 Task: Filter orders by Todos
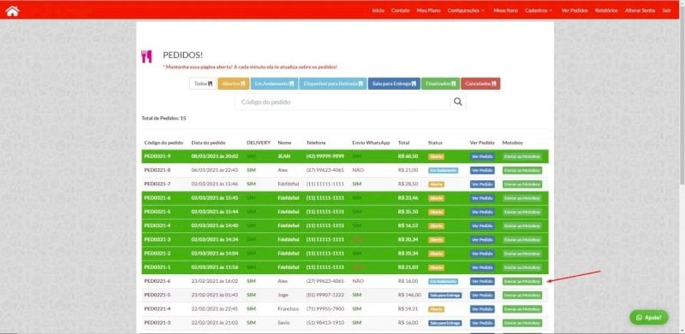point(203,83)
